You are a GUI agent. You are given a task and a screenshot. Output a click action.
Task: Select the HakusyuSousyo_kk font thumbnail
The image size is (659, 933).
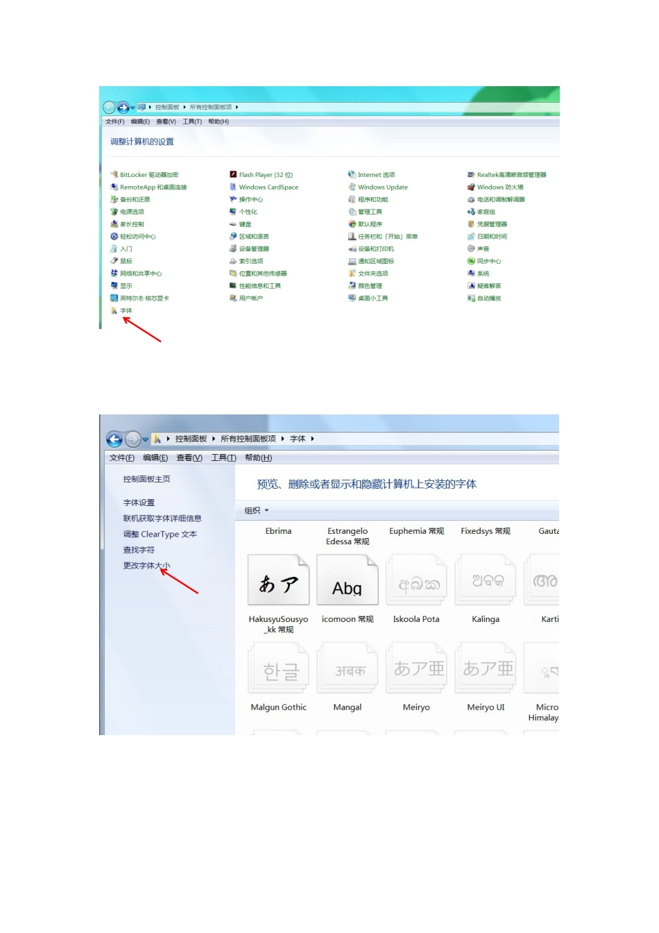coord(278,580)
